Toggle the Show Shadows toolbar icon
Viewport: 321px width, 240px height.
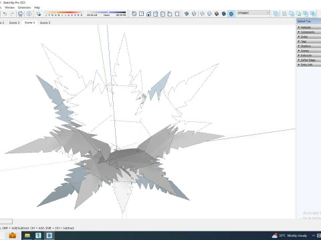[x=39, y=14]
